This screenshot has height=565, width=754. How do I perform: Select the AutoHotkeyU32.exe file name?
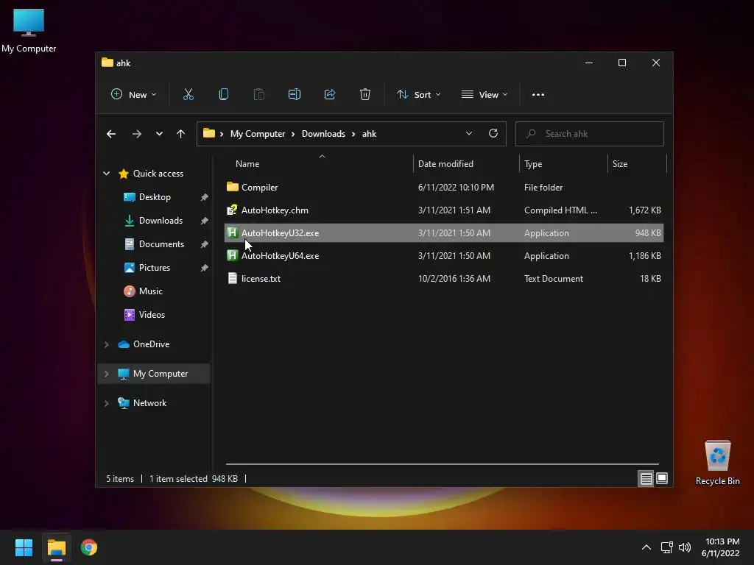click(280, 233)
